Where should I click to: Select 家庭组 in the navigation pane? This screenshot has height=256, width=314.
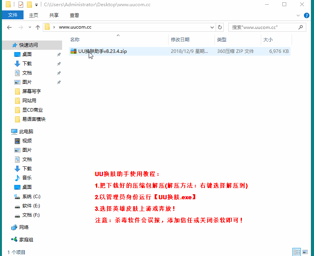(26, 239)
